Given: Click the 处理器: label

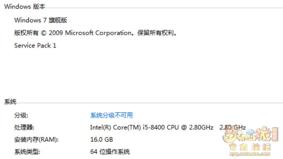Looking at the screenshot, I should 24,128.
